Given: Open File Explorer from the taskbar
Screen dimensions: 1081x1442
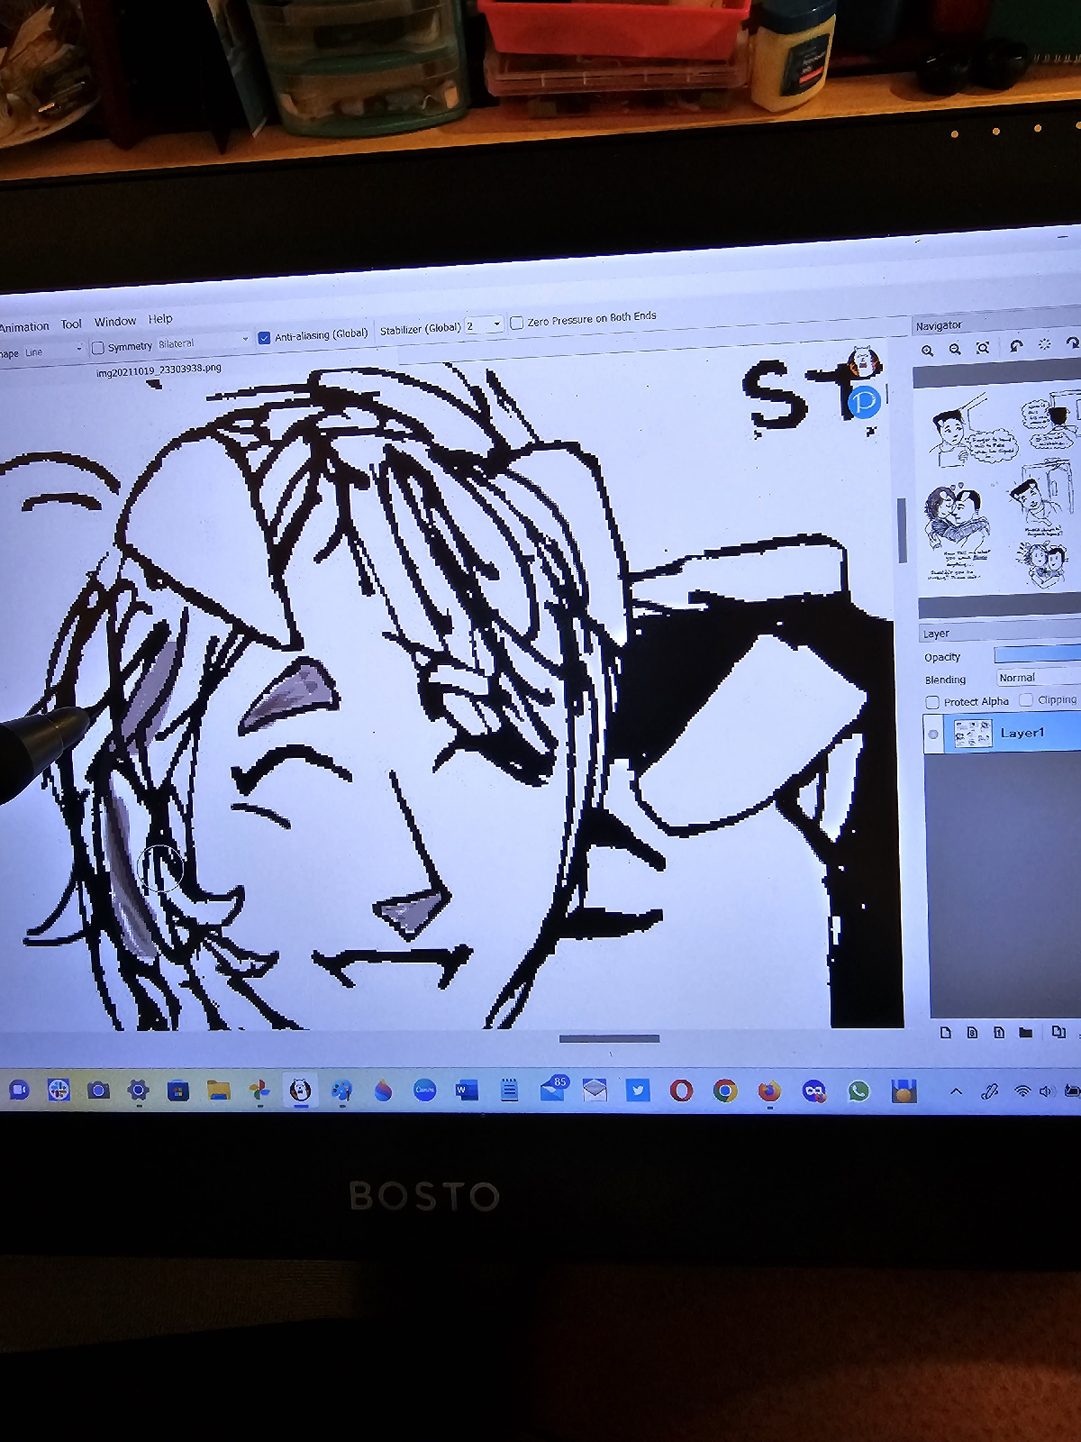Looking at the screenshot, I should point(219,1091).
